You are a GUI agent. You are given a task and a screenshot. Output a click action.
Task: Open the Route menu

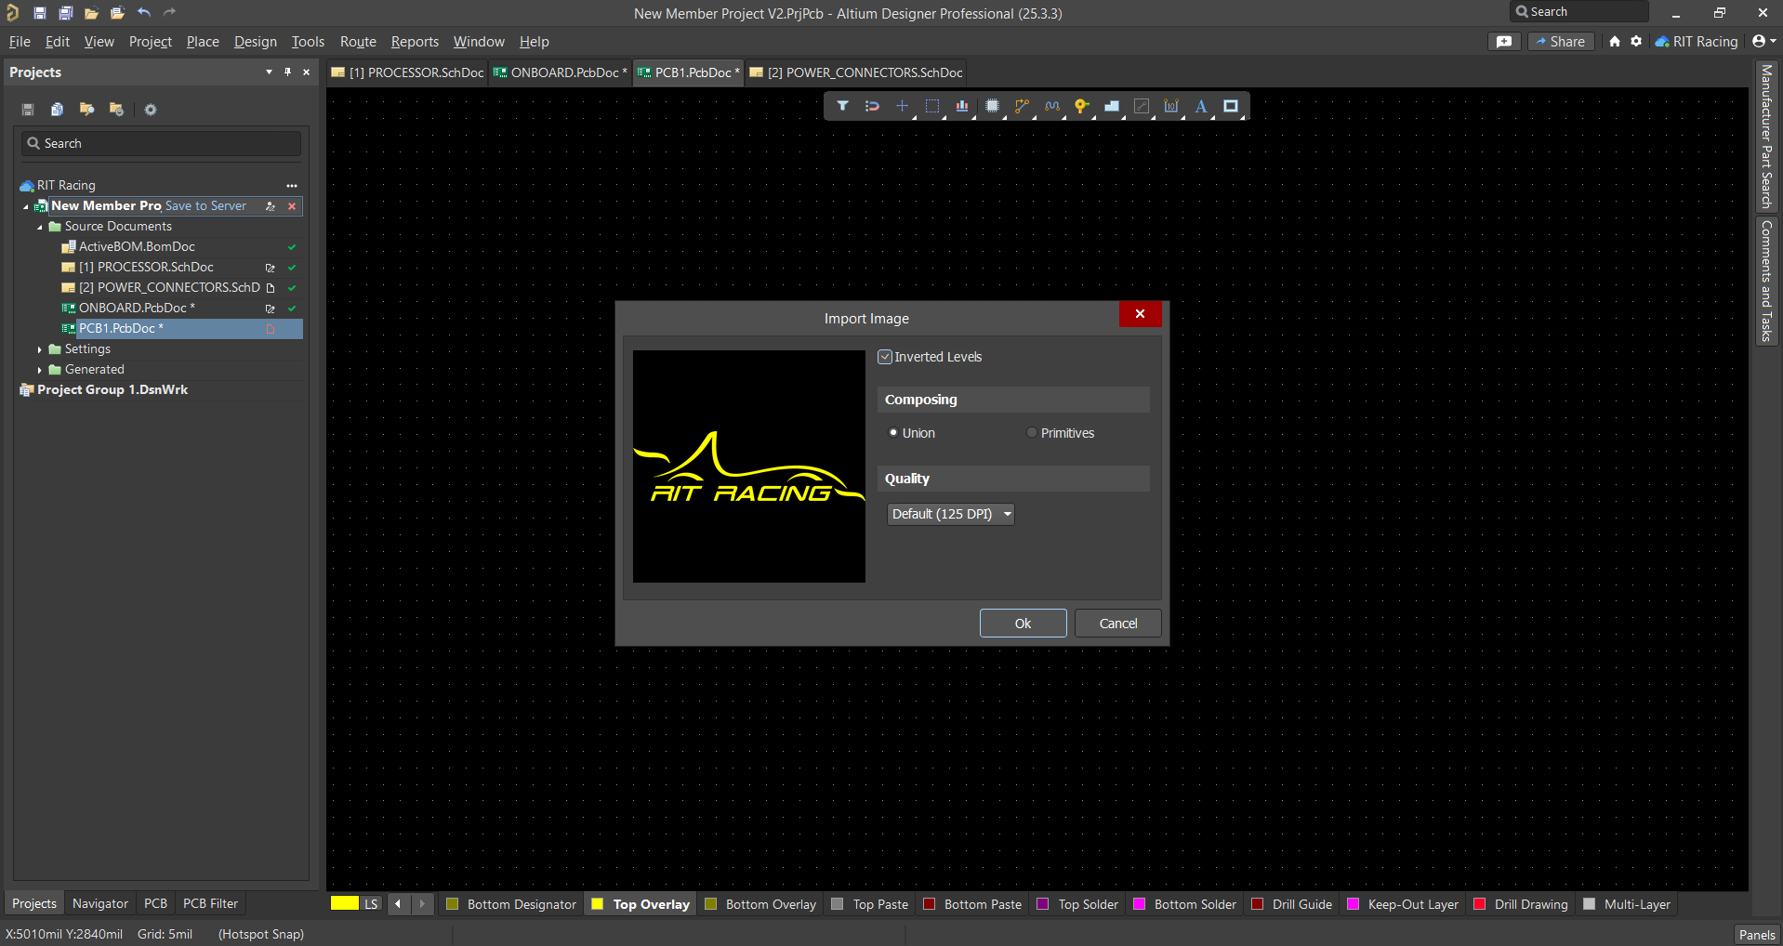tap(358, 42)
